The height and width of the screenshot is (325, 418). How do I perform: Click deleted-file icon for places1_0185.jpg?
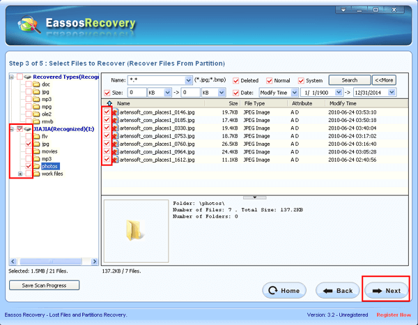115,120
